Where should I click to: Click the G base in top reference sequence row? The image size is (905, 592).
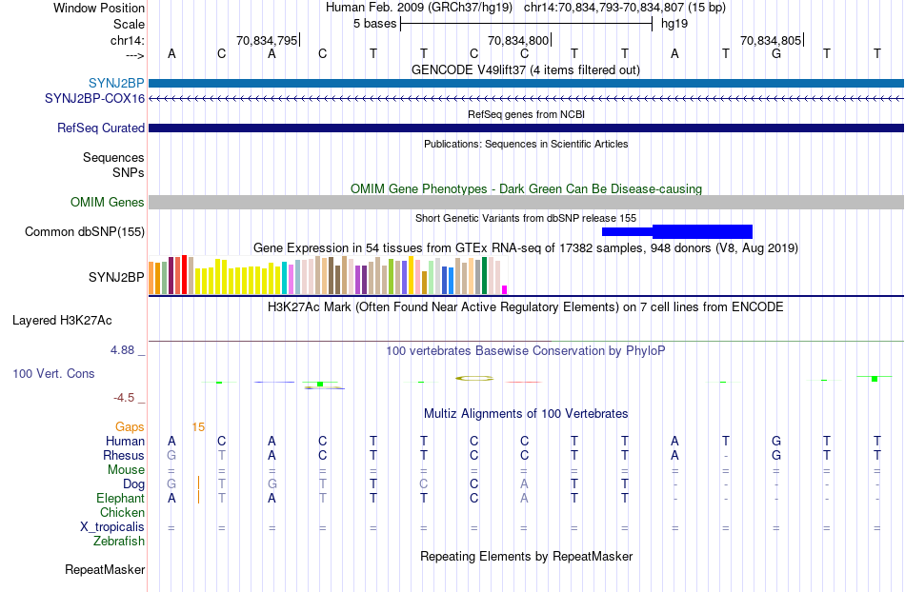click(x=776, y=53)
